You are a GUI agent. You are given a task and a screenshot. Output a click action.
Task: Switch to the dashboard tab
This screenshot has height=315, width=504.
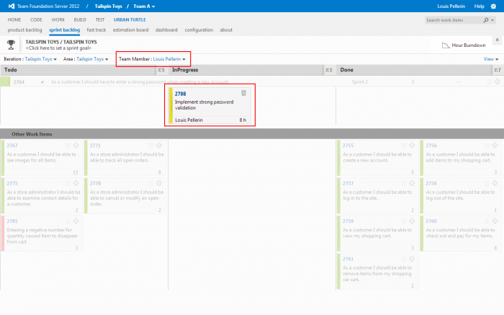[x=166, y=30]
